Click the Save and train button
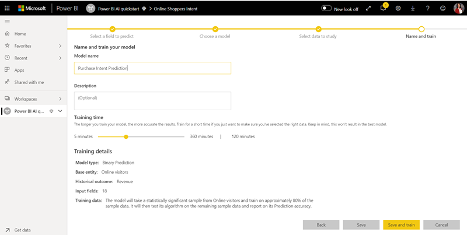Viewport: 467px width, 235px height. (x=401, y=225)
